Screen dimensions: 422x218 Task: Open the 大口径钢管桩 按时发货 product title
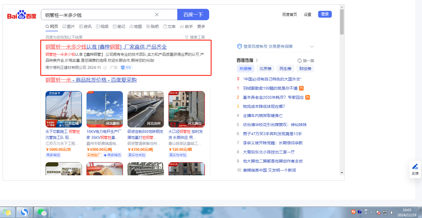tap(186, 135)
